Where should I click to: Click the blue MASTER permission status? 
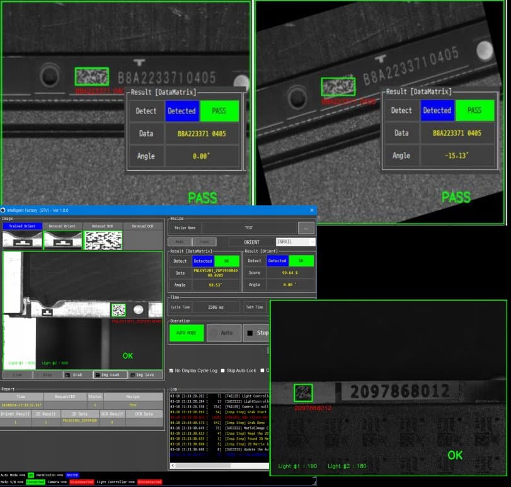pos(72,475)
